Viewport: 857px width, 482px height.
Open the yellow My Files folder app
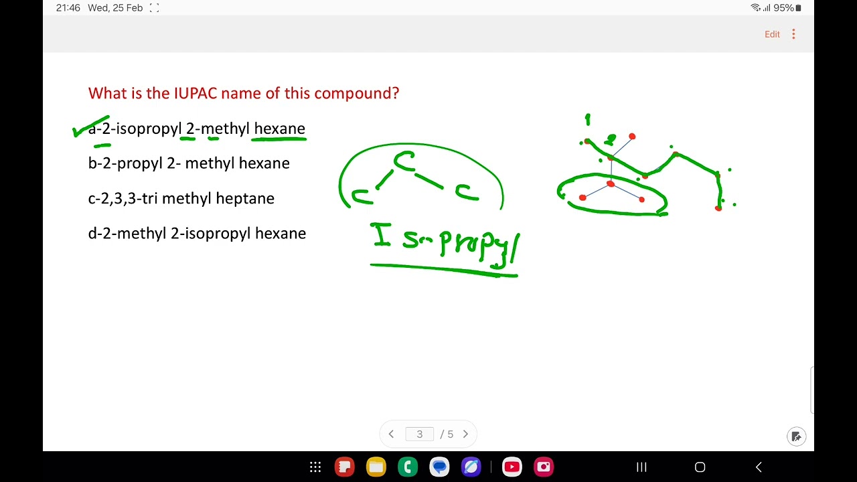coord(376,467)
